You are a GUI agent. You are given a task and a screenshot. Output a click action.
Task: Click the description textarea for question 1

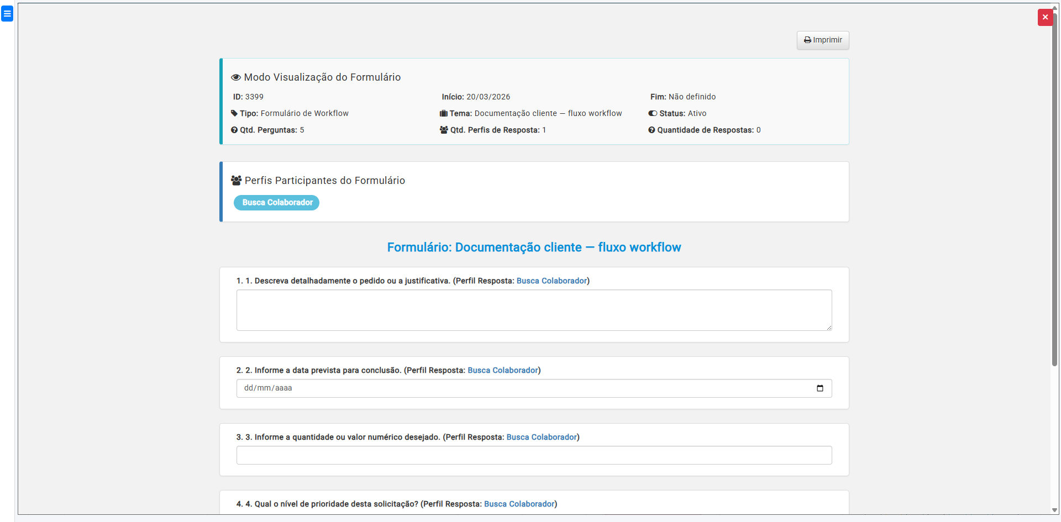click(534, 310)
